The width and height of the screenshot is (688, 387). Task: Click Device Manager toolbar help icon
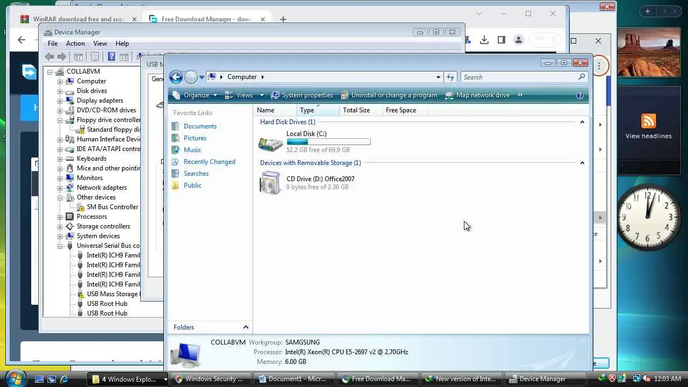pyautogui.click(x=111, y=56)
